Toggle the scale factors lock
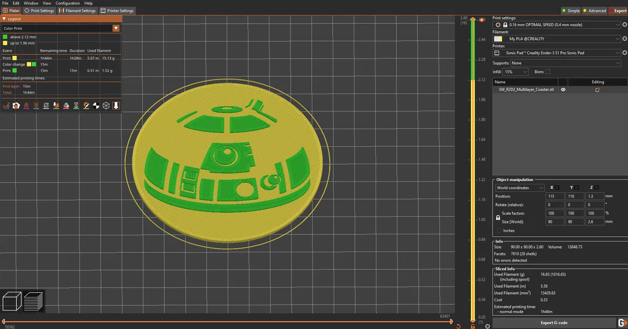 498,217
